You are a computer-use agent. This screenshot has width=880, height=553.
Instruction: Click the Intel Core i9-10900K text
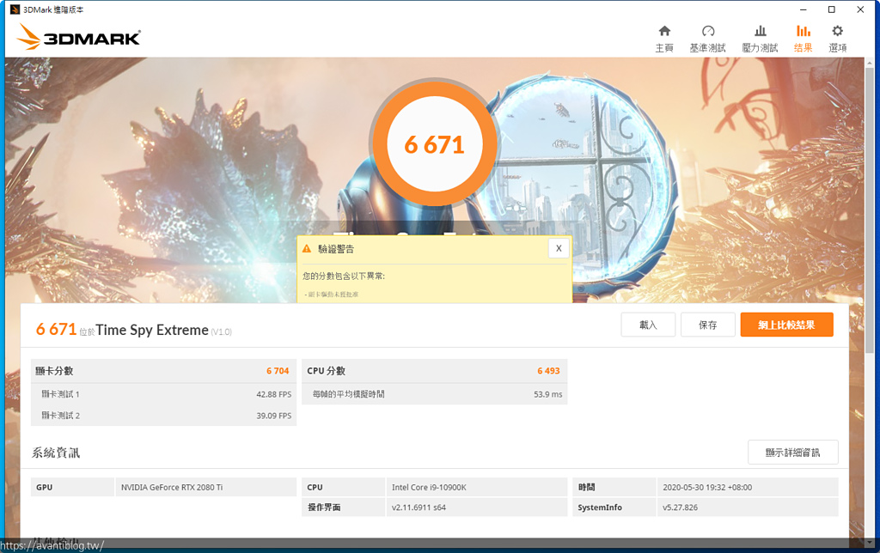(429, 488)
